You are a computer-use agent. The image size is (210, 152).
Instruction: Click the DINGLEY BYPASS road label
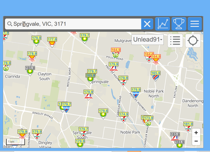(43, 115)
